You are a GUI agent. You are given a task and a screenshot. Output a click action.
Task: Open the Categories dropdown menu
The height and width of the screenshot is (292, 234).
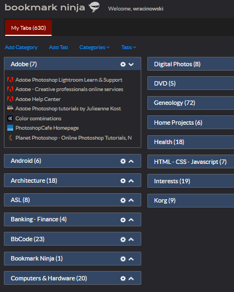pos(94,47)
